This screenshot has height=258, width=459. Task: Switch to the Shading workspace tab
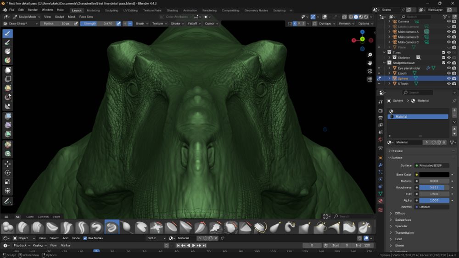point(172,10)
